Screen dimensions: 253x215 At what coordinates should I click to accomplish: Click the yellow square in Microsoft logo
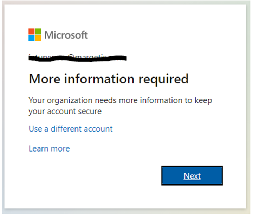click(38, 38)
